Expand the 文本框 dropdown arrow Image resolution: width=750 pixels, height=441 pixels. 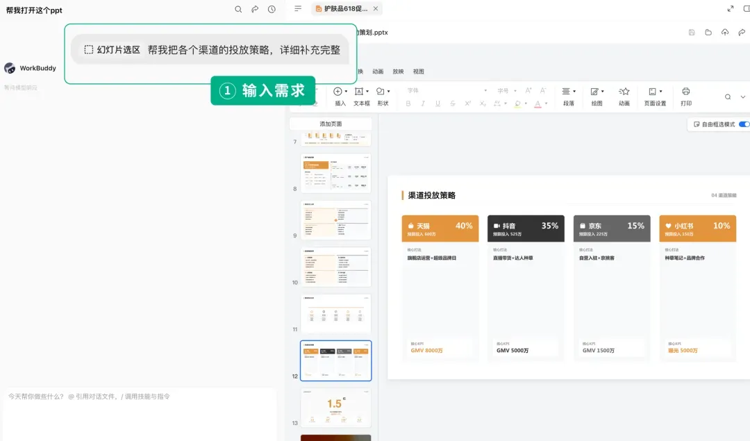[367, 92]
